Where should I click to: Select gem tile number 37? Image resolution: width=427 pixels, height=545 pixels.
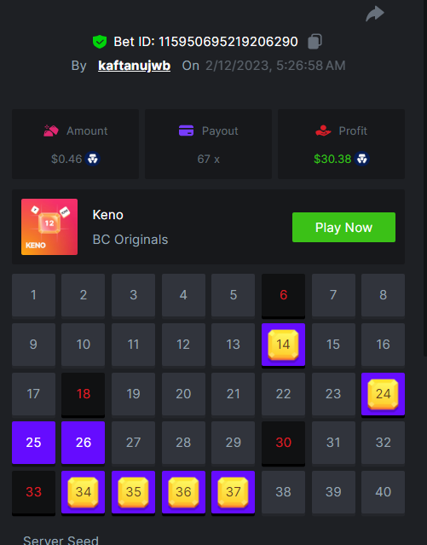coord(234,492)
